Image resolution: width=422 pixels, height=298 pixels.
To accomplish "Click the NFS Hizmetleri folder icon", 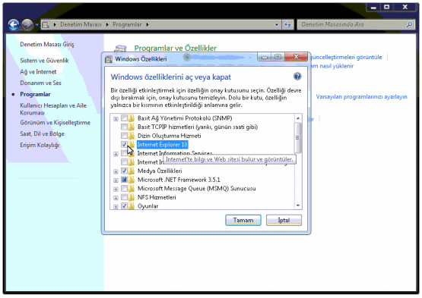I will (131, 197).
